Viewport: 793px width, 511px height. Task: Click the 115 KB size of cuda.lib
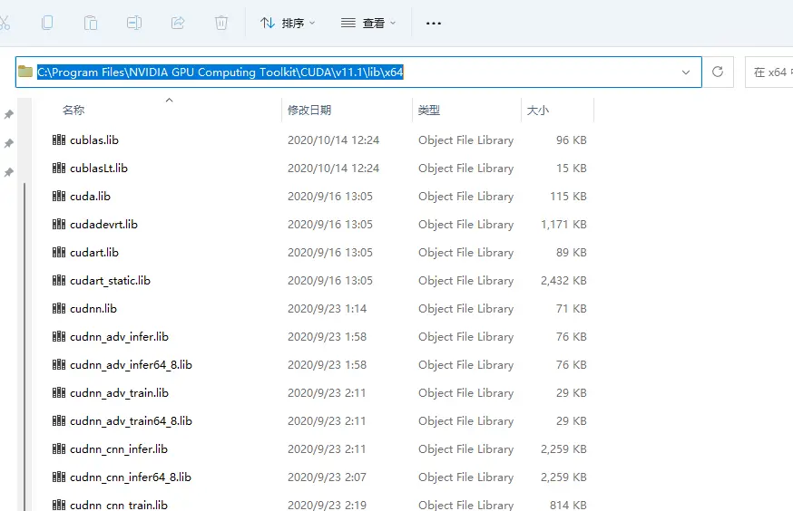coord(569,196)
